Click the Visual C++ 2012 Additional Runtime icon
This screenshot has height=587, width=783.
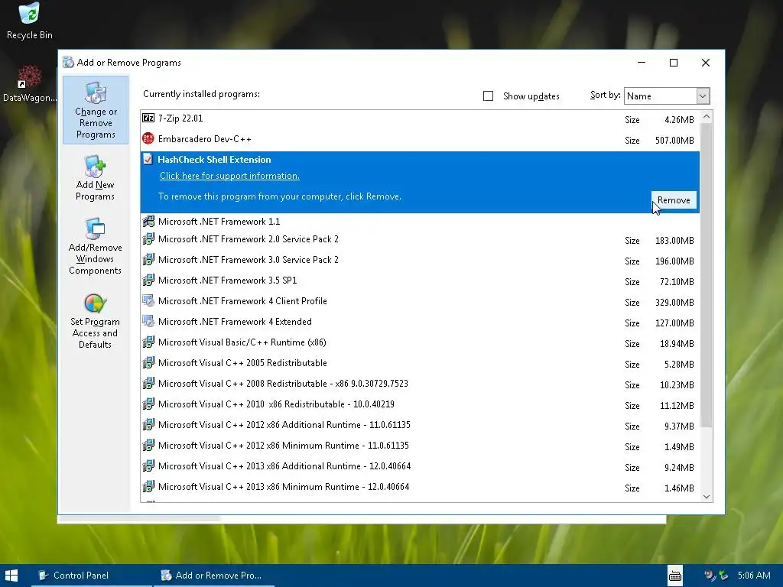pyautogui.click(x=148, y=425)
